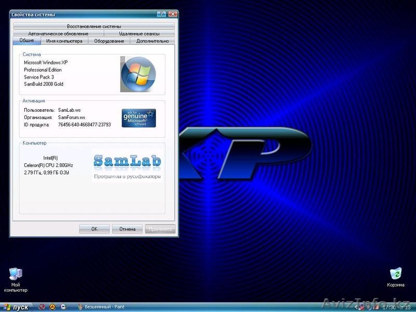
Task: Open the Пуск start menu
Action: coord(16,307)
